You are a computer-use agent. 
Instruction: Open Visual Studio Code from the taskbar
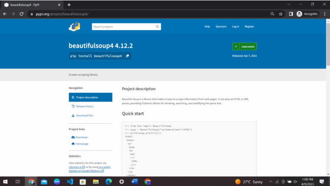tap(69, 181)
